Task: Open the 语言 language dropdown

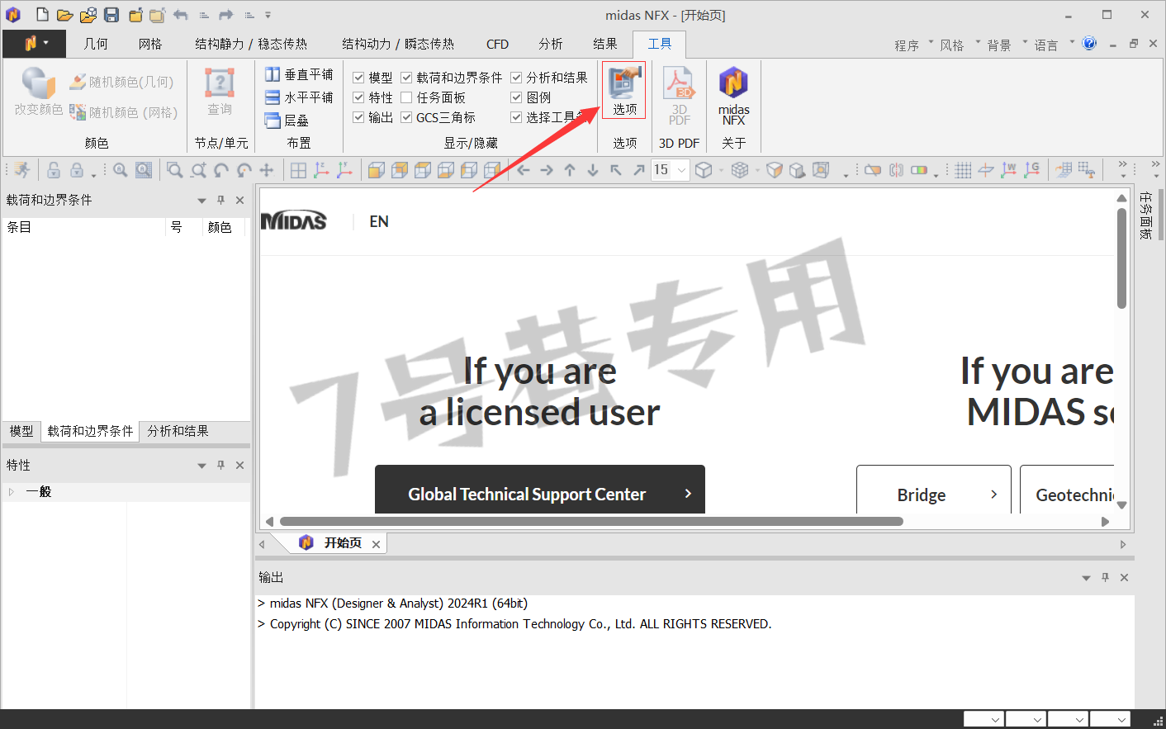Action: 1054,45
